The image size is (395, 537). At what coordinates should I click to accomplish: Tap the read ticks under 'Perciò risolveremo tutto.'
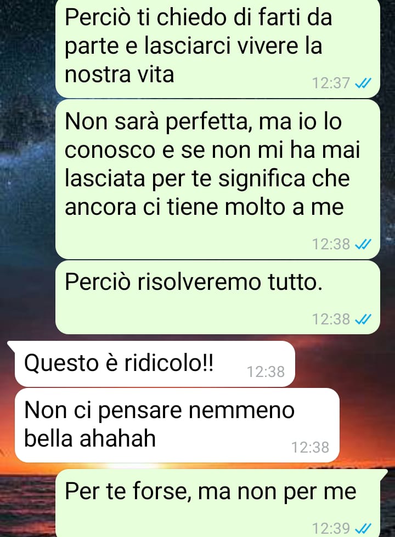tap(363, 319)
